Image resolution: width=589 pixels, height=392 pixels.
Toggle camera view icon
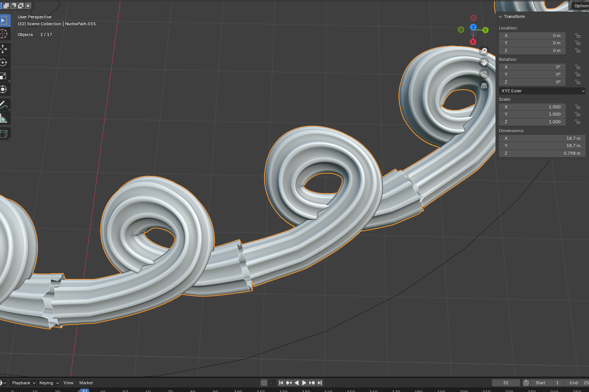click(x=484, y=74)
